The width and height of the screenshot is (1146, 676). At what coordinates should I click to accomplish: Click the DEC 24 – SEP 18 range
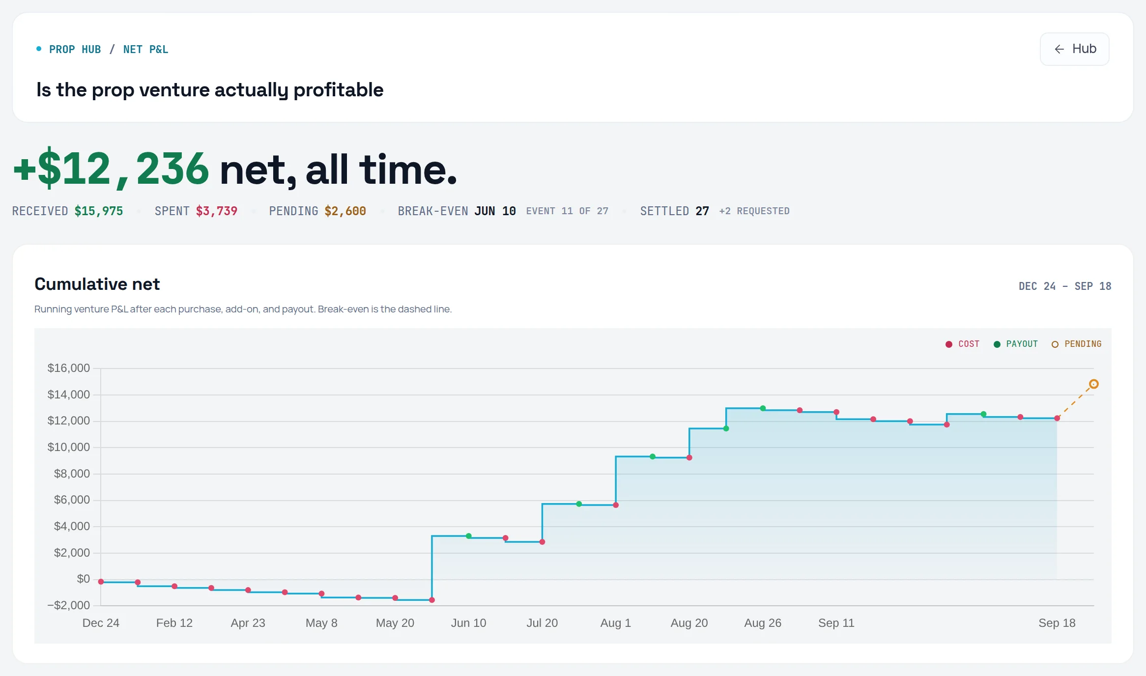(x=1065, y=286)
